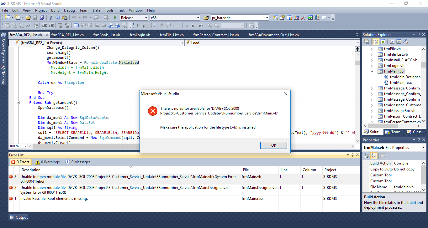428x228 pixels.
Task: Select frmMain.resx in Solution Explorer
Action: (401, 83)
